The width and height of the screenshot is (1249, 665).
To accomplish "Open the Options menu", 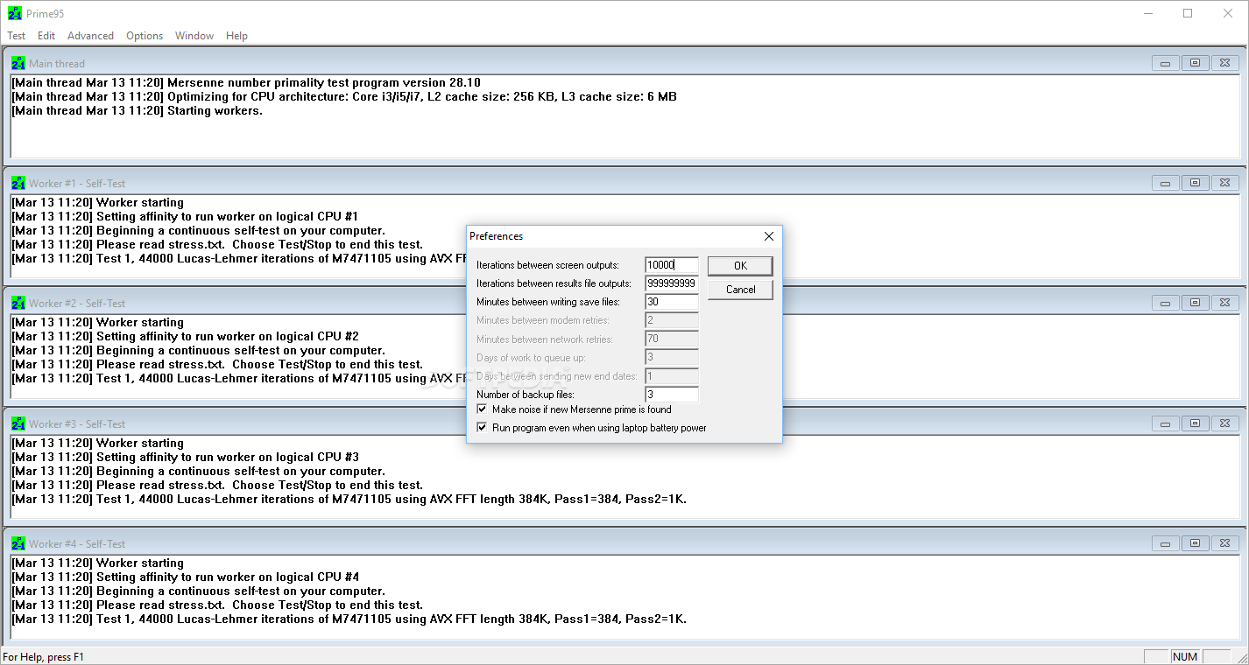I will click(x=145, y=36).
